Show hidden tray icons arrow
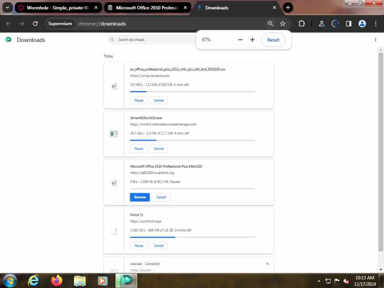The width and height of the screenshot is (384, 288). pos(319,281)
